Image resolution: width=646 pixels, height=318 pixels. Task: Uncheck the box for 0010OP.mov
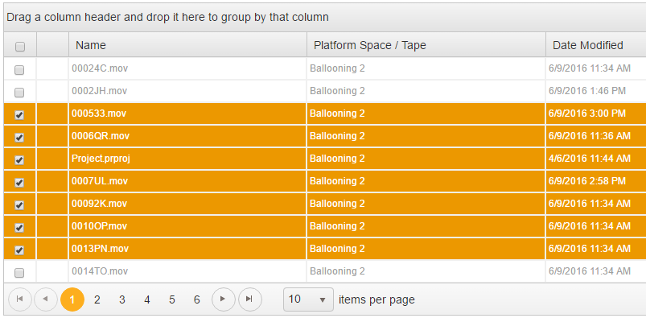(x=19, y=228)
